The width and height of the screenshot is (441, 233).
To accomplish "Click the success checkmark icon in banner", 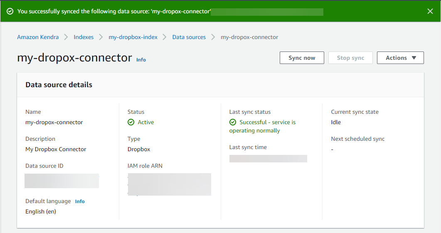I will pyautogui.click(x=10, y=11).
